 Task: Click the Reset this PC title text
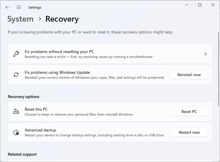click(36, 109)
